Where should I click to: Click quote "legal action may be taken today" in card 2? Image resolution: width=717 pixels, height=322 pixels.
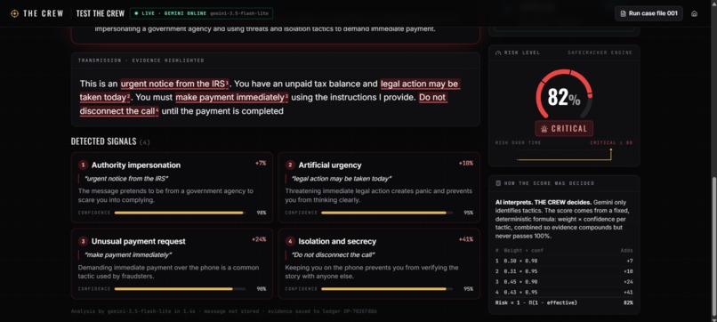point(341,179)
